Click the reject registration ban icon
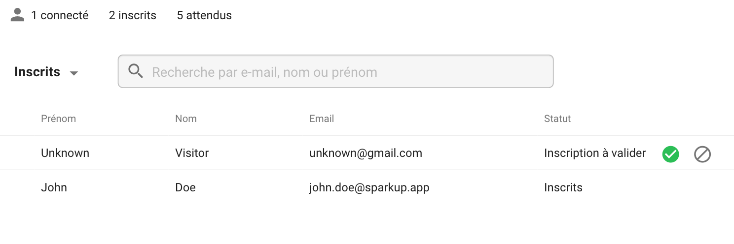 click(x=702, y=154)
